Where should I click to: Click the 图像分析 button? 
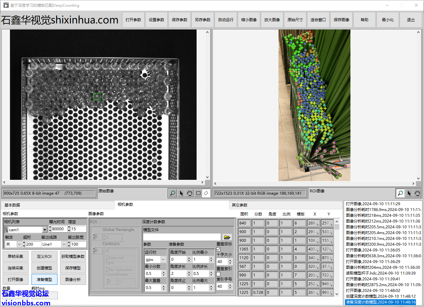[x=73, y=279]
